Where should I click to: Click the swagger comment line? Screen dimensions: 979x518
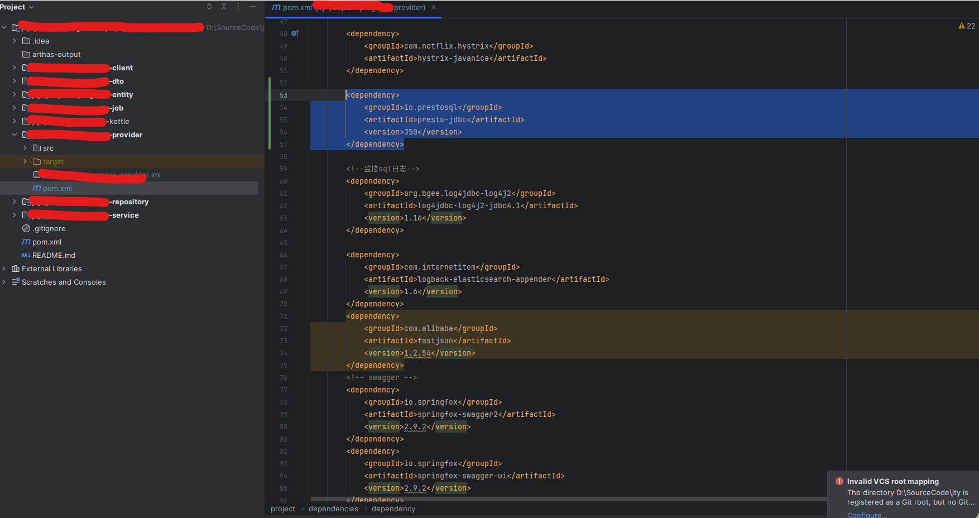382,377
